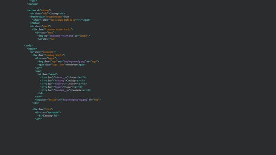
Task: Click the img class="basket" line
Action: (x=68, y=99)
